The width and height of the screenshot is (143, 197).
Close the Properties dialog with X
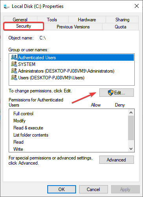tap(137, 6)
